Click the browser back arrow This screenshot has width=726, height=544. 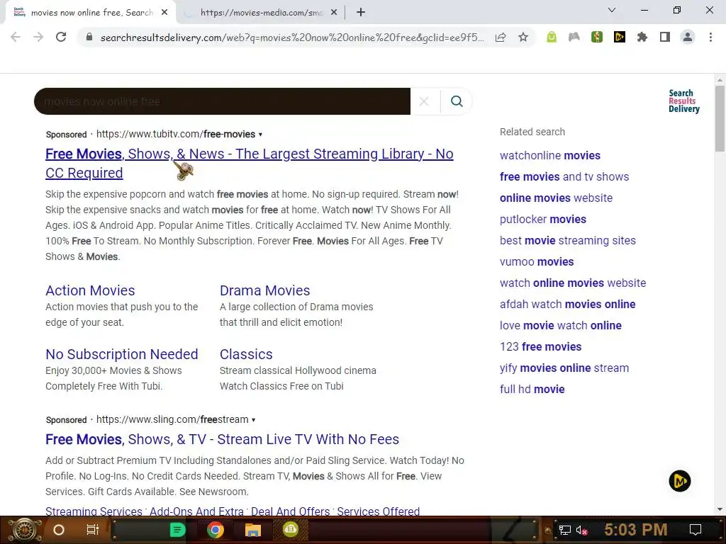coord(16,37)
